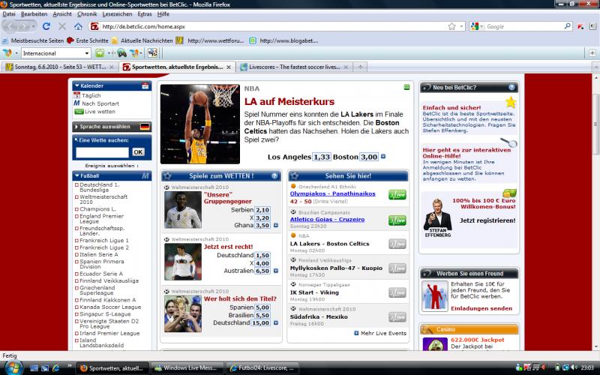
Task: Check the England Premier League box
Action: pyautogui.click(x=76, y=216)
